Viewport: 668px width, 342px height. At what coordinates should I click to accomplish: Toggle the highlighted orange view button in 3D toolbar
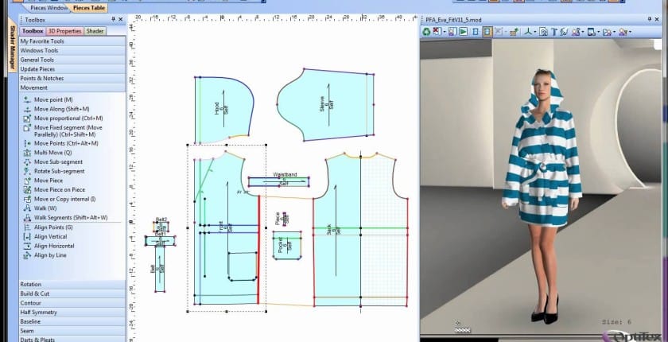487,32
